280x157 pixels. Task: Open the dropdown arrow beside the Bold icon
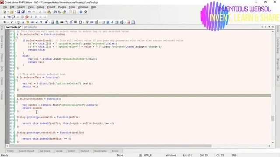tap(8, 22)
